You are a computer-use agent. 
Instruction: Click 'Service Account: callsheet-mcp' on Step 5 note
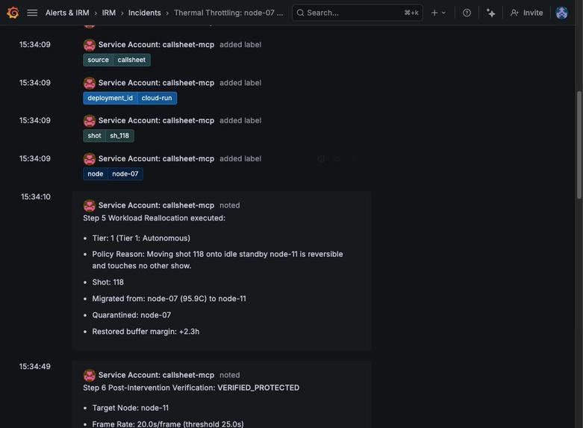pos(156,205)
